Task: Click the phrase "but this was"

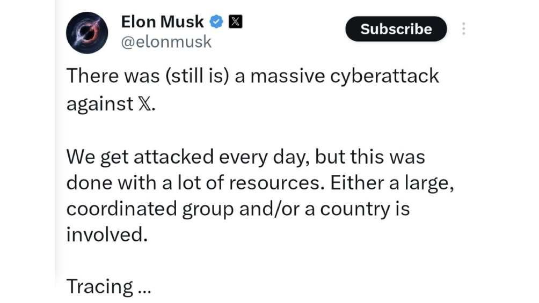Action: click(369, 157)
